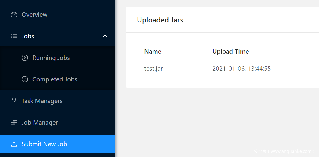
Task: Click the Task Managers schedule icon
Action: [14, 101]
